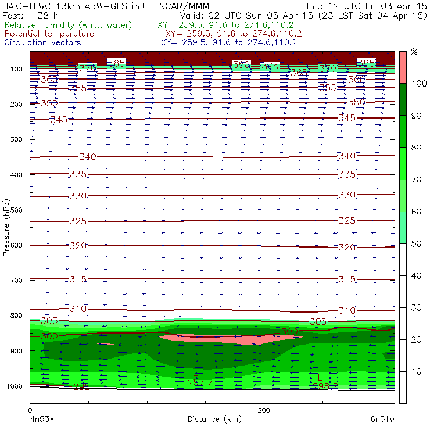This screenshot has width=430, height=430.
Task: Click the pressure axis '300' tick label
Action: click(x=16, y=139)
